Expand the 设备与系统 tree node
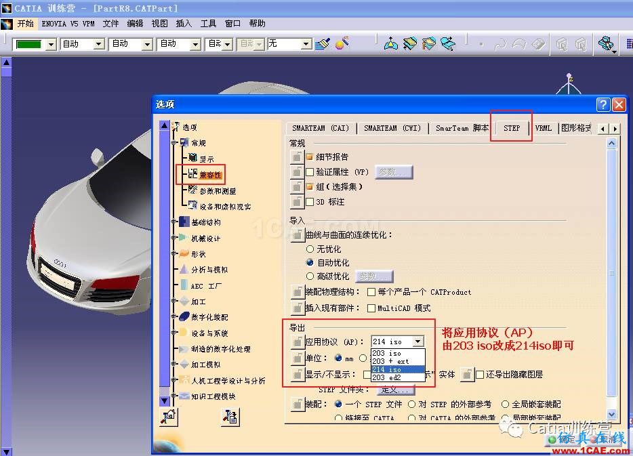The height and width of the screenshot is (456, 633). coord(174,333)
